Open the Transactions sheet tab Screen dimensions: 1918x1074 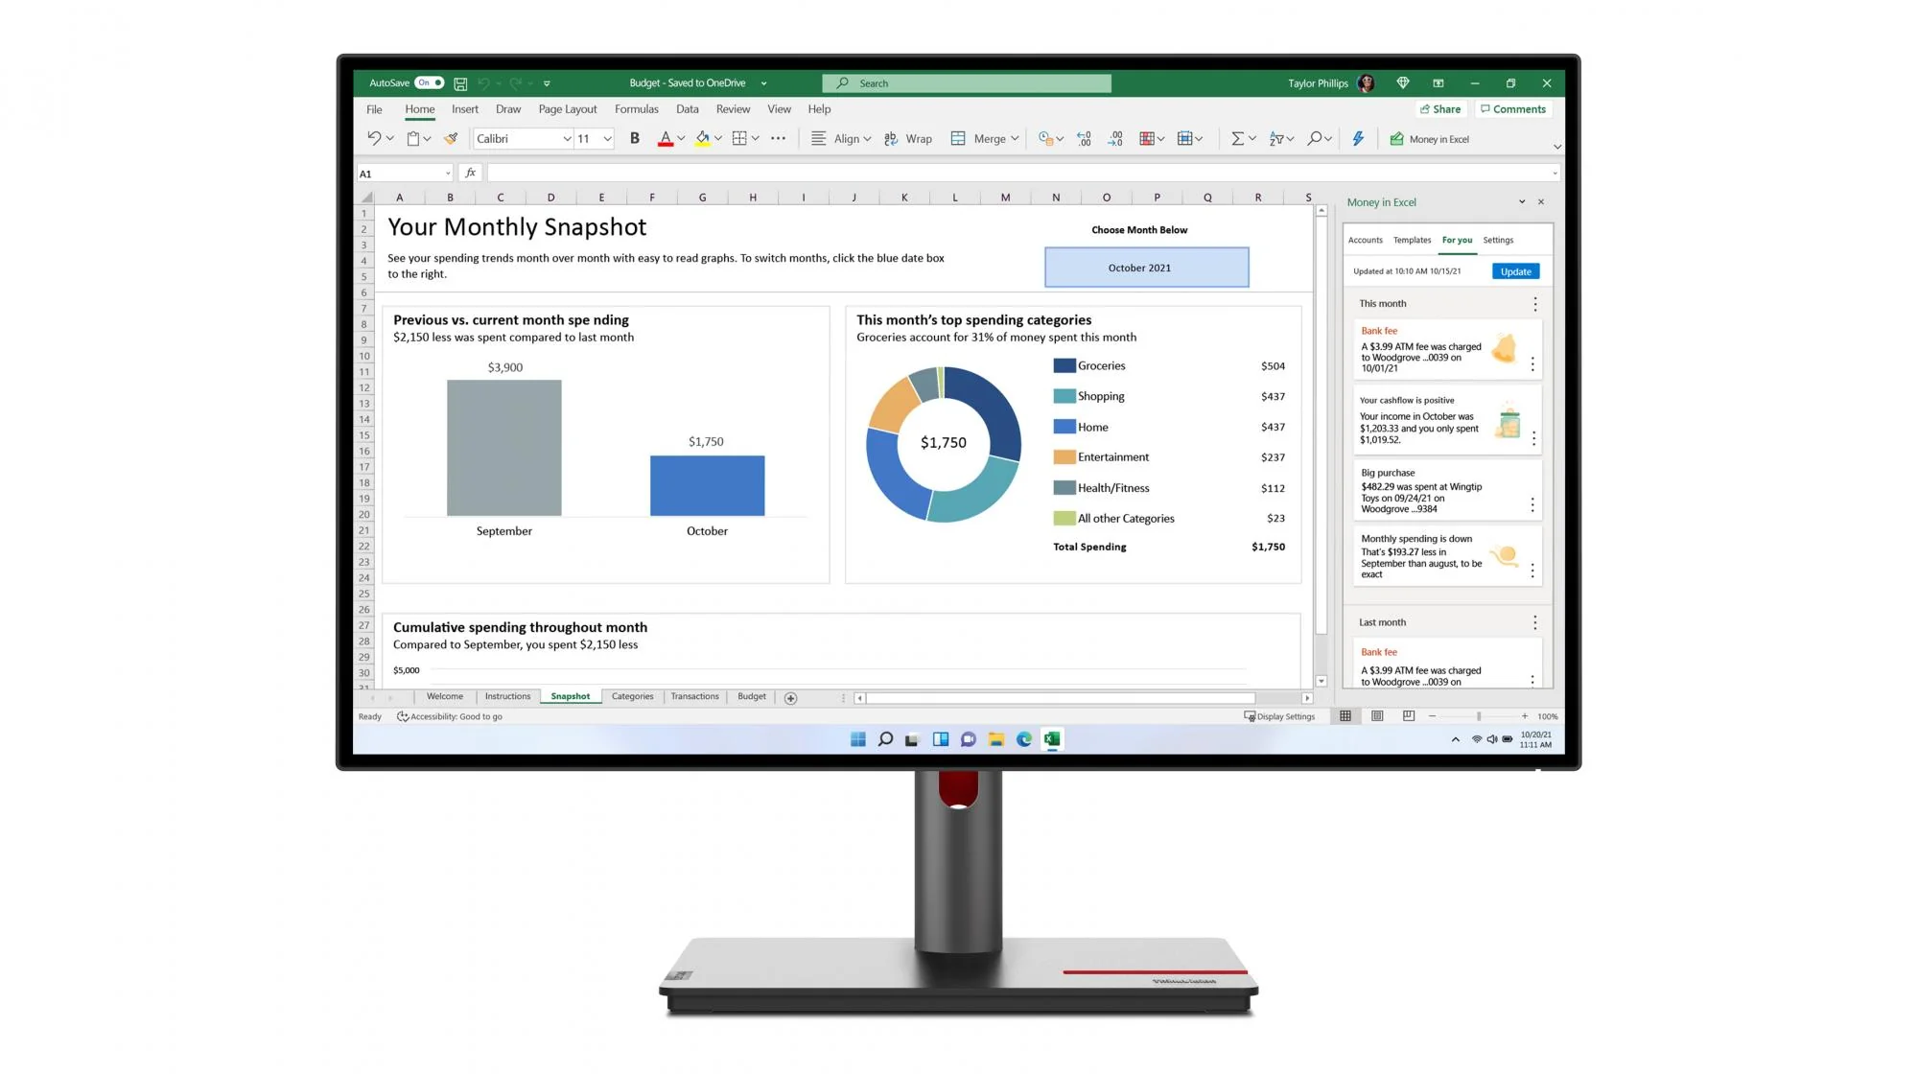pos(694,696)
